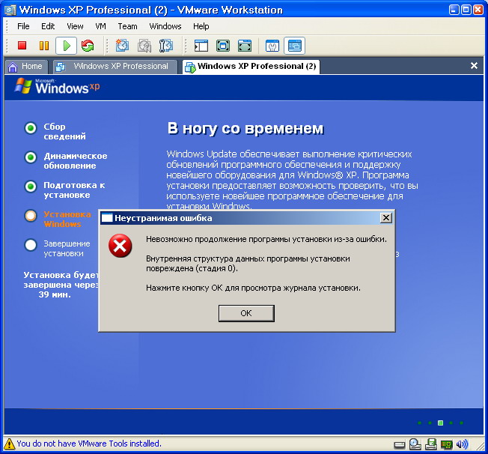Click the Suspend (pause) VM icon

pyautogui.click(x=43, y=46)
